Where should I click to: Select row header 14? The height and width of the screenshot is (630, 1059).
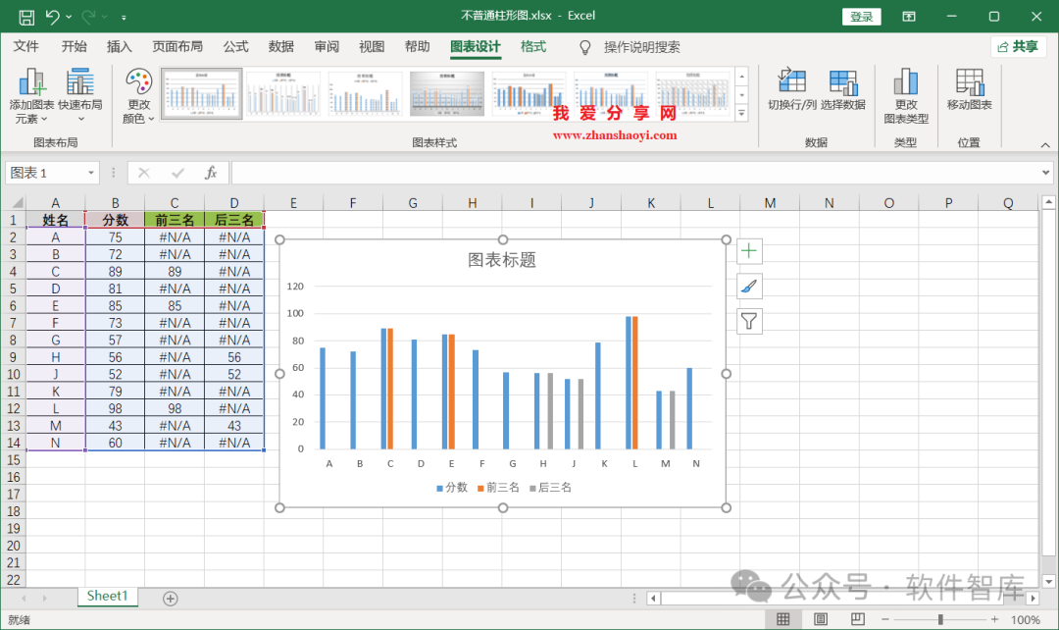pos(13,443)
